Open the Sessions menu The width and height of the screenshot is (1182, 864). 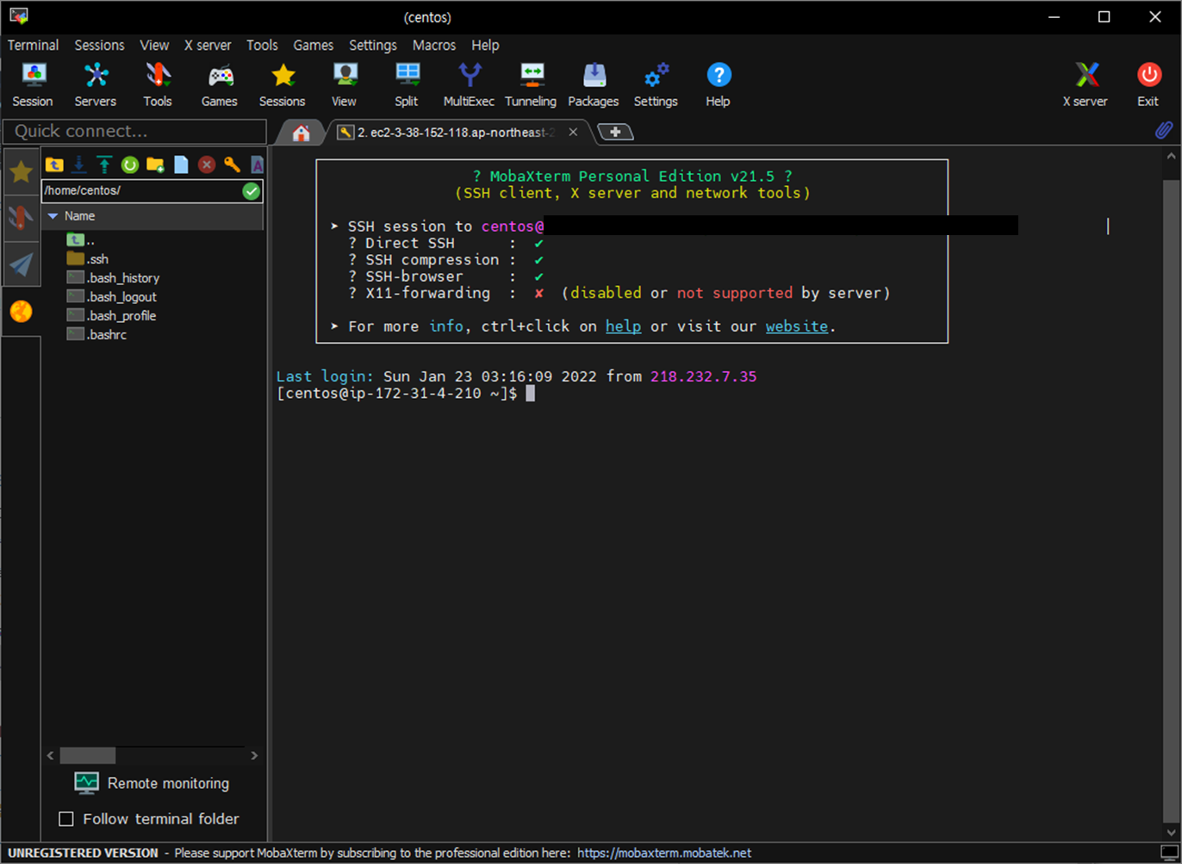pyautogui.click(x=99, y=45)
